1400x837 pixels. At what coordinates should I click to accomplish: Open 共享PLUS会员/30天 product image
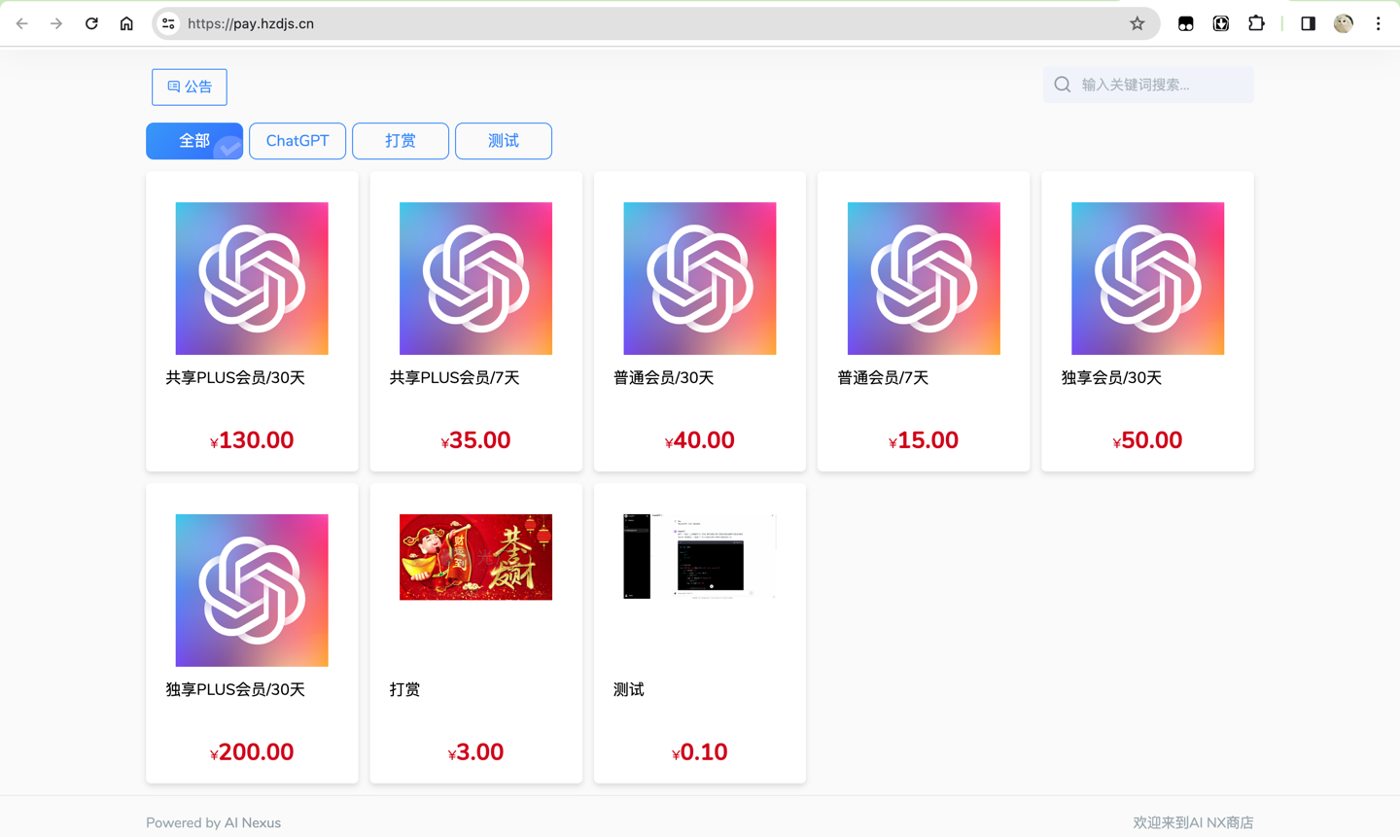(252, 278)
